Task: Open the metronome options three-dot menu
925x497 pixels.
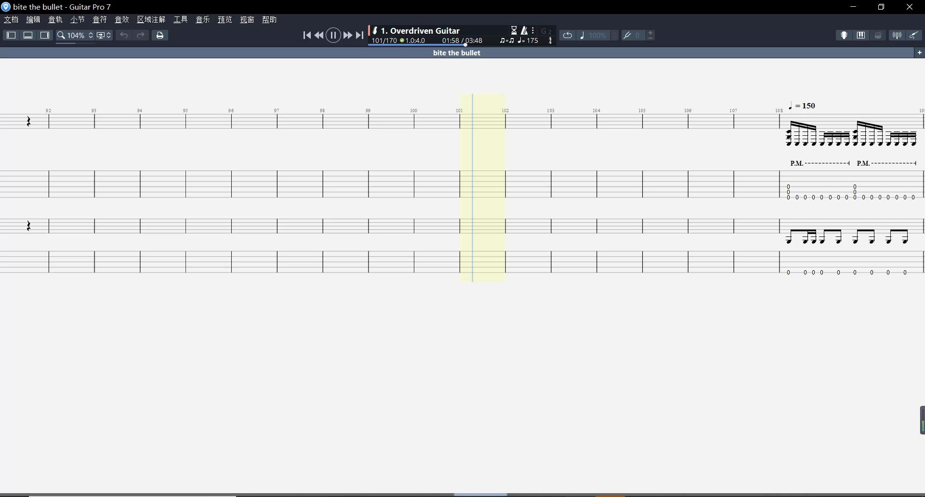Action: click(x=533, y=31)
